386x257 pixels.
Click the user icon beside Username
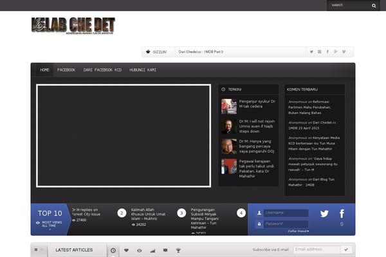[259, 213]
